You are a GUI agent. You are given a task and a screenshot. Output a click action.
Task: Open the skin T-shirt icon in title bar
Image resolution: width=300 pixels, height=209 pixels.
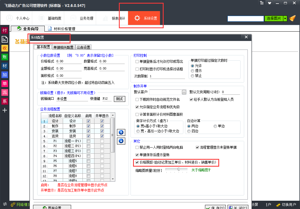click(269, 3)
